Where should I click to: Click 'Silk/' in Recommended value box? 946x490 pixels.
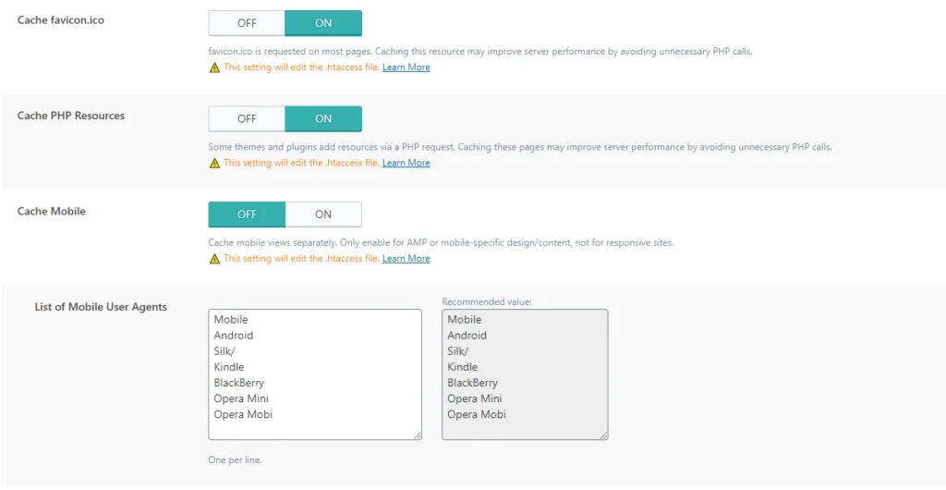tap(457, 351)
